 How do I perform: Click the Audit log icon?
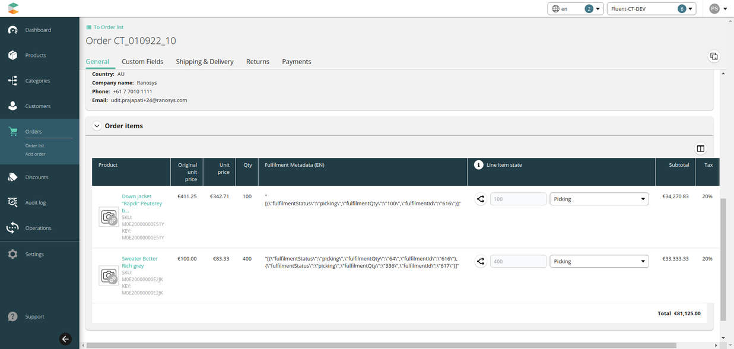pos(12,203)
